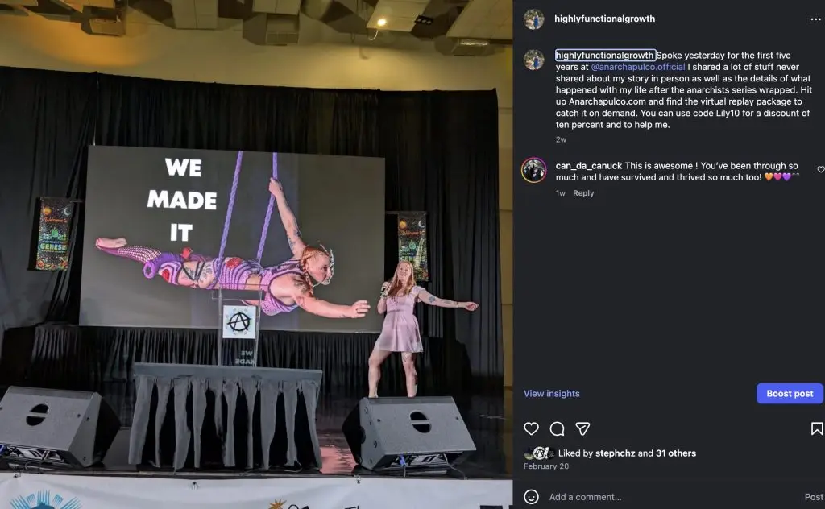
Task: Open stephchz profile from likes
Action: click(x=615, y=453)
